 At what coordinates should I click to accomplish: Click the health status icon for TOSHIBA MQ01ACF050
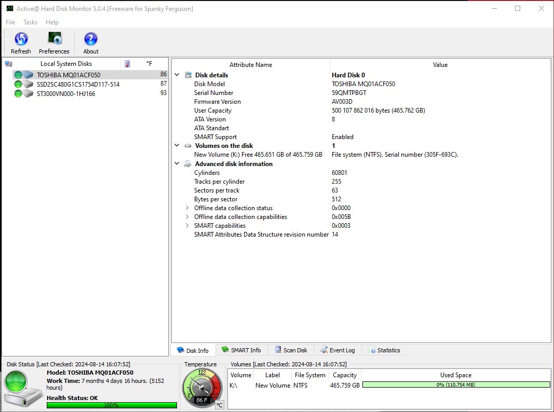[x=18, y=75]
